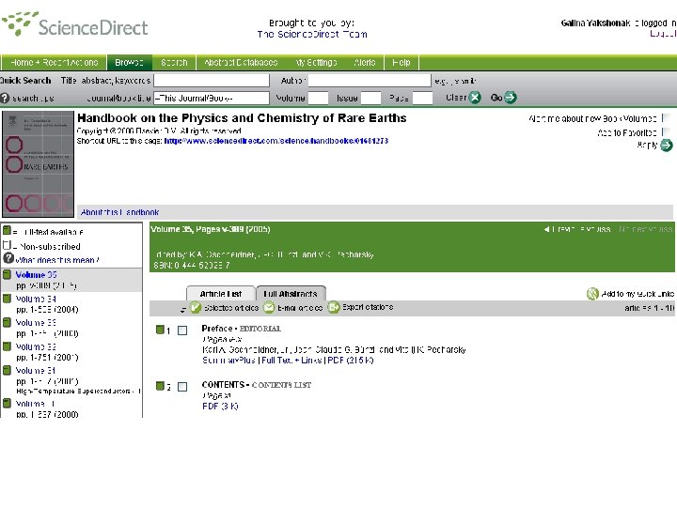Click the Previous volume link

pyautogui.click(x=581, y=229)
